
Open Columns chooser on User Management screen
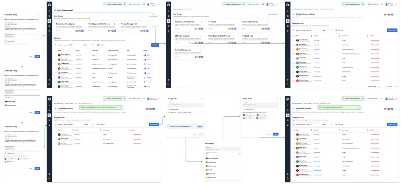[x=101, y=45]
